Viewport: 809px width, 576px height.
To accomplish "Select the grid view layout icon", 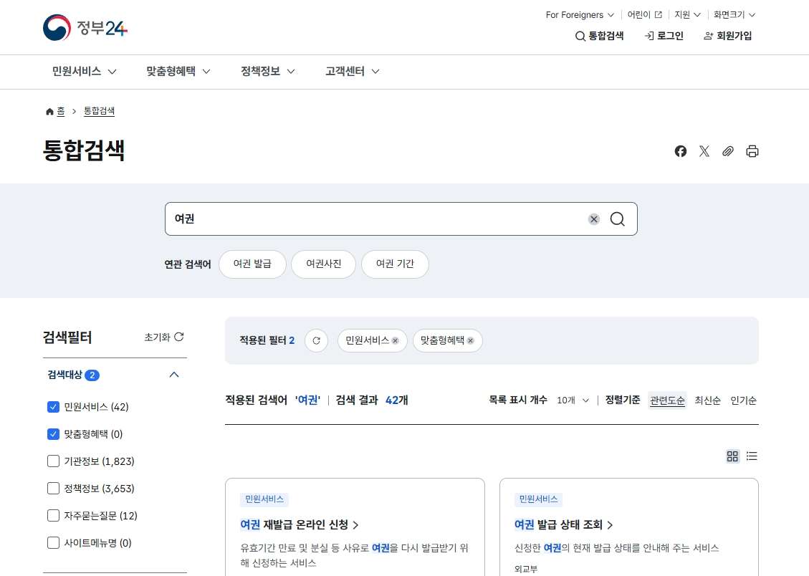I will click(x=732, y=456).
